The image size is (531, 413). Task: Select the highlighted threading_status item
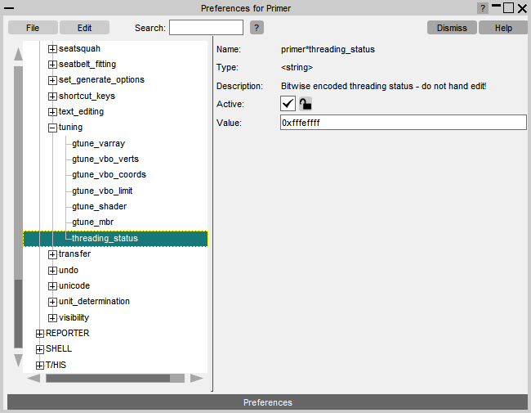click(115, 238)
